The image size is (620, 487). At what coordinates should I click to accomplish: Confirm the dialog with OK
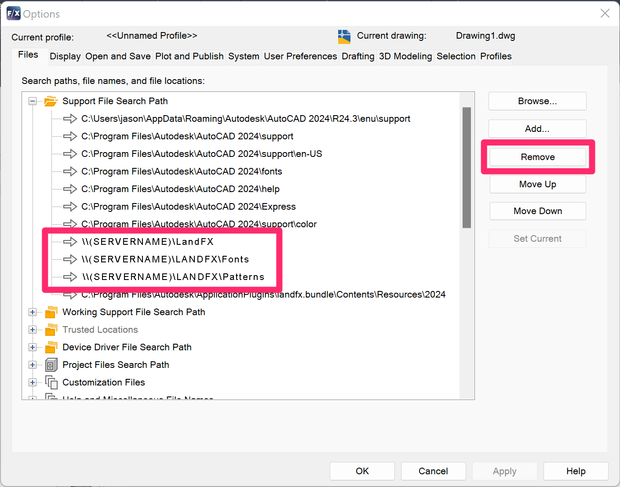(x=362, y=471)
